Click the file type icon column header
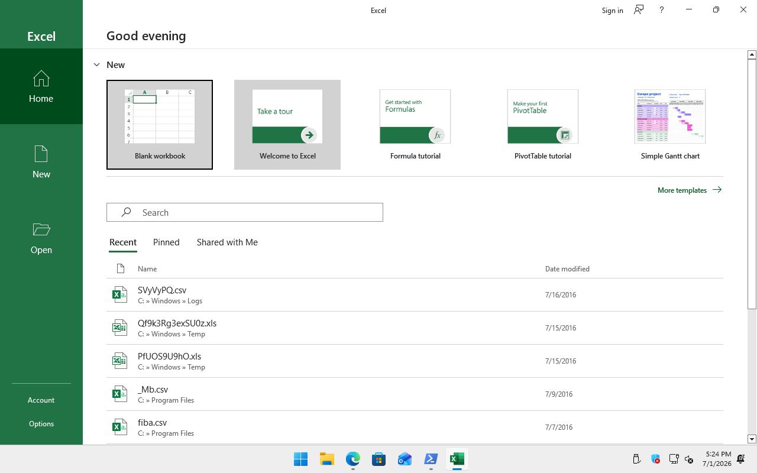The image size is (757, 473). 121,268
